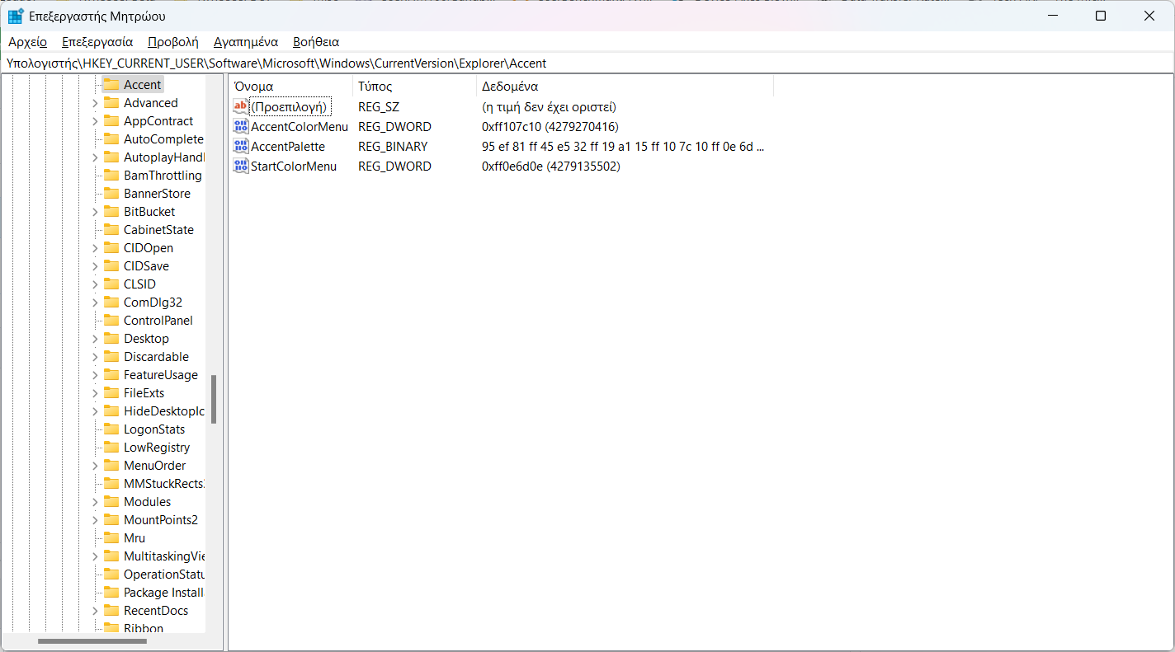Image resolution: width=1175 pixels, height=652 pixels.
Task: Click REG_BINARY type cell
Action: (x=393, y=146)
